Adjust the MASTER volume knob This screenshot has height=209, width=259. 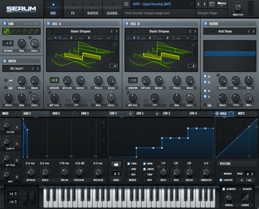[x=237, y=7]
